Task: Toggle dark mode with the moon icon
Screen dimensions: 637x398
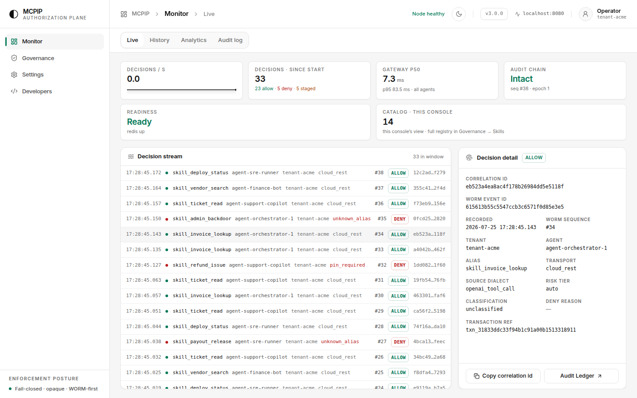Action: [x=459, y=14]
